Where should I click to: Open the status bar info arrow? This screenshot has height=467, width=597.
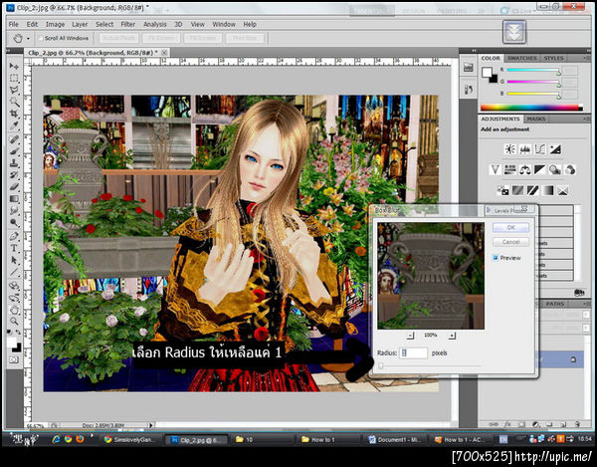tap(151, 425)
